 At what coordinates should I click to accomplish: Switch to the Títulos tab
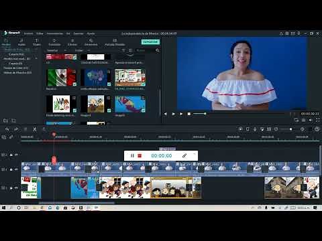pyautogui.click(x=36, y=42)
